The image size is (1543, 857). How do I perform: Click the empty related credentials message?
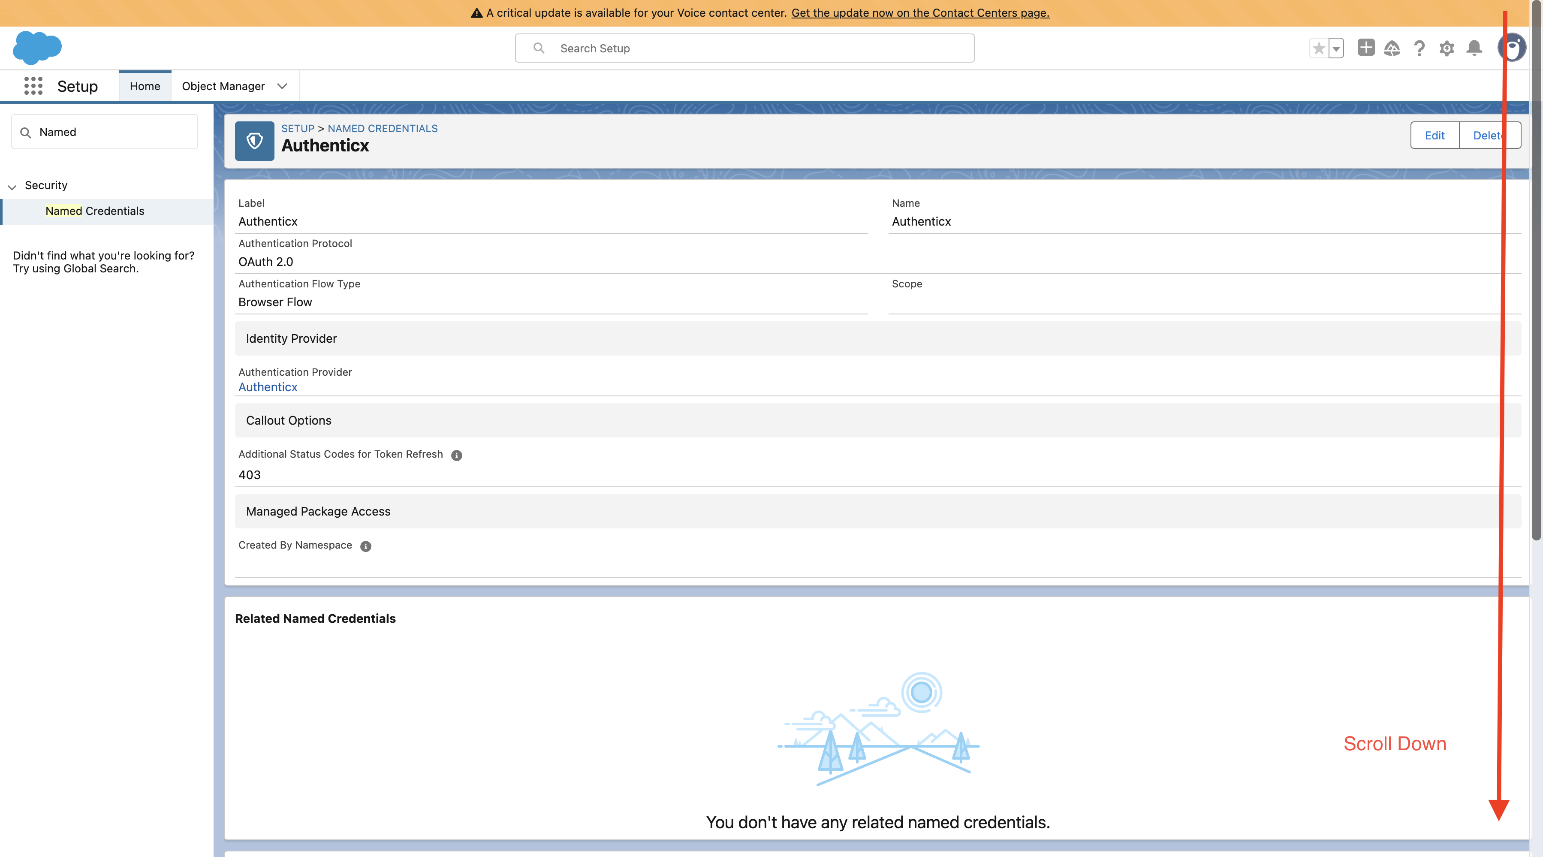tap(877, 822)
